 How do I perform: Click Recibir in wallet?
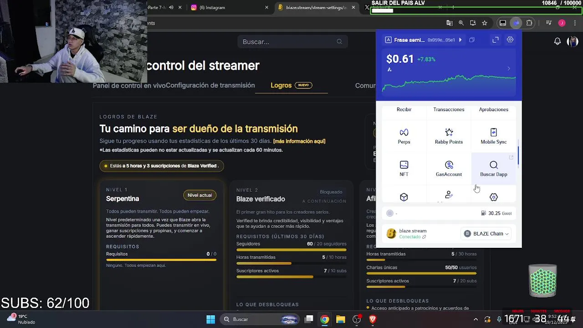(404, 109)
